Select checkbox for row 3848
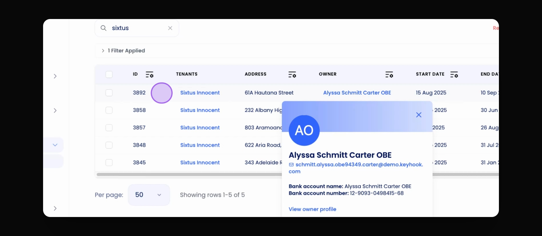This screenshot has height=236, width=542. tap(109, 145)
